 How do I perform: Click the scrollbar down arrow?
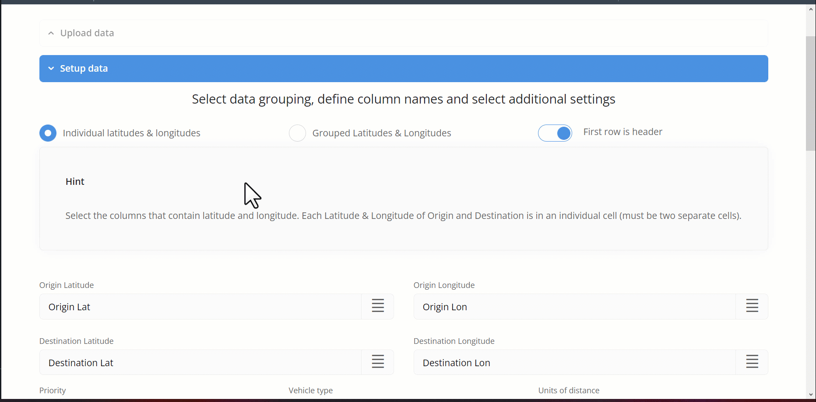coord(811,395)
